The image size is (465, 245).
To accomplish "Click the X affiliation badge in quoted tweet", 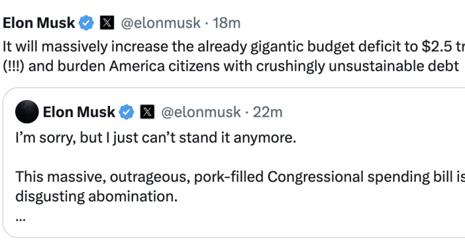I will pos(147,112).
